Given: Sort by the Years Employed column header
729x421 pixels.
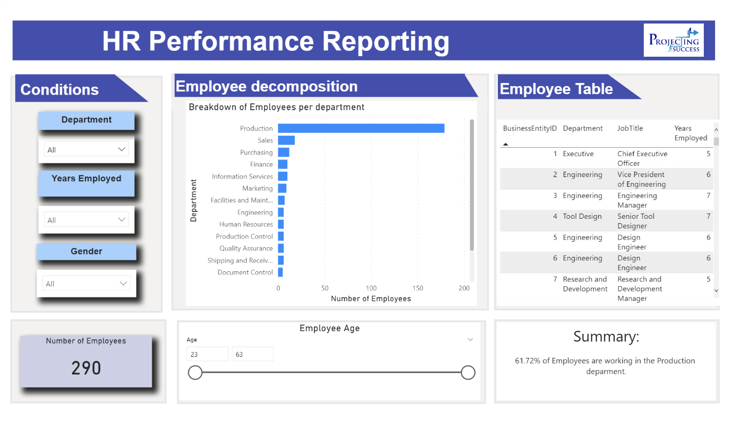Looking at the screenshot, I should coord(690,133).
